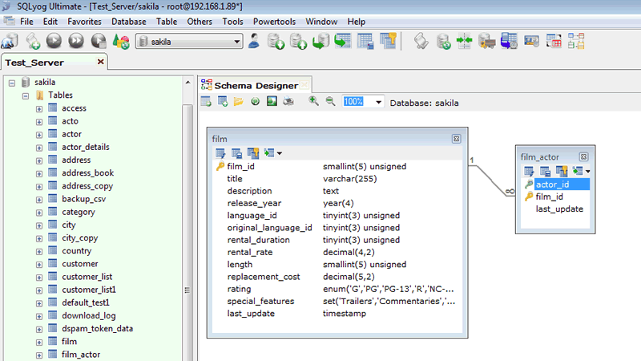641x361 pixels.
Task: Expand the actor table node
Action: point(38,135)
